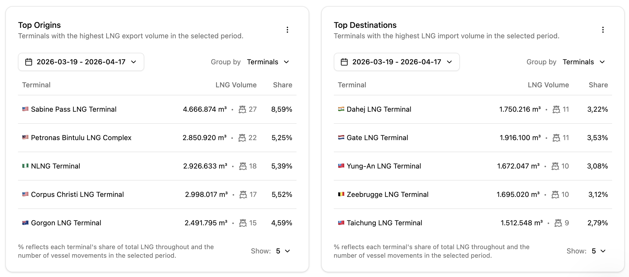
Task: Open the Group by Terminals dropdown in Top Origins
Action: 268,62
